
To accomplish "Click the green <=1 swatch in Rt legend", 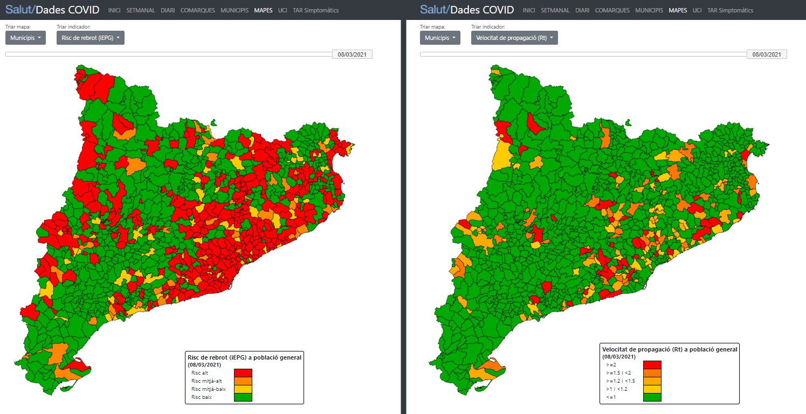I will tap(652, 397).
